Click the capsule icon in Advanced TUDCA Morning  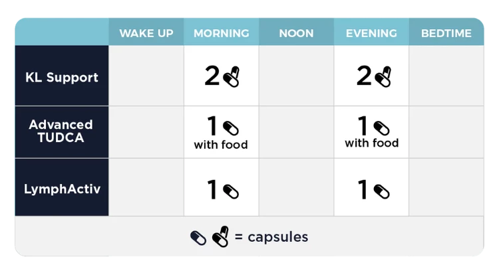230,128
